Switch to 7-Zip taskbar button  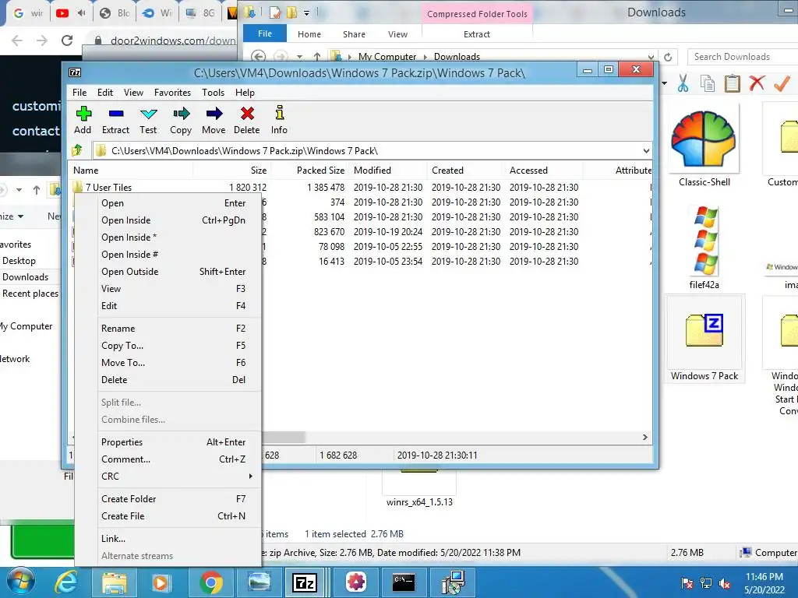tap(305, 582)
